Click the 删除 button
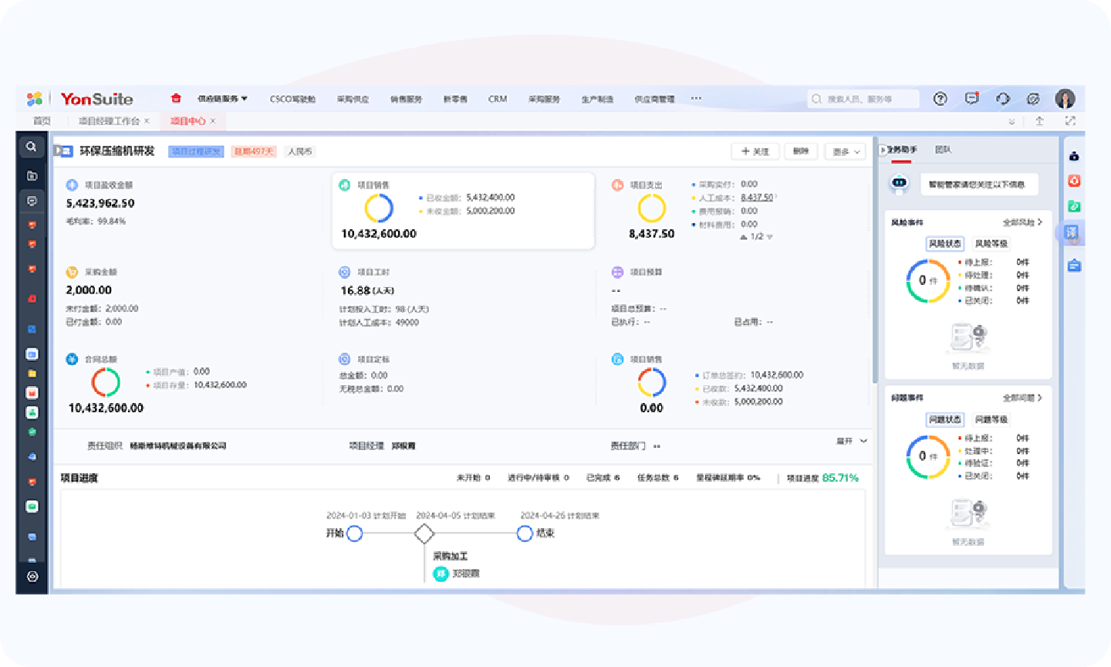 (801, 152)
